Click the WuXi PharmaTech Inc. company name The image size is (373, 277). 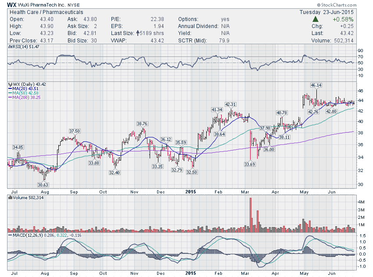pos(42,5)
